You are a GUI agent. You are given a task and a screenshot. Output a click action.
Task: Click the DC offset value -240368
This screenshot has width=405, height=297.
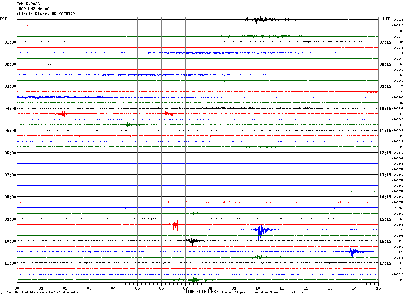point(397,225)
